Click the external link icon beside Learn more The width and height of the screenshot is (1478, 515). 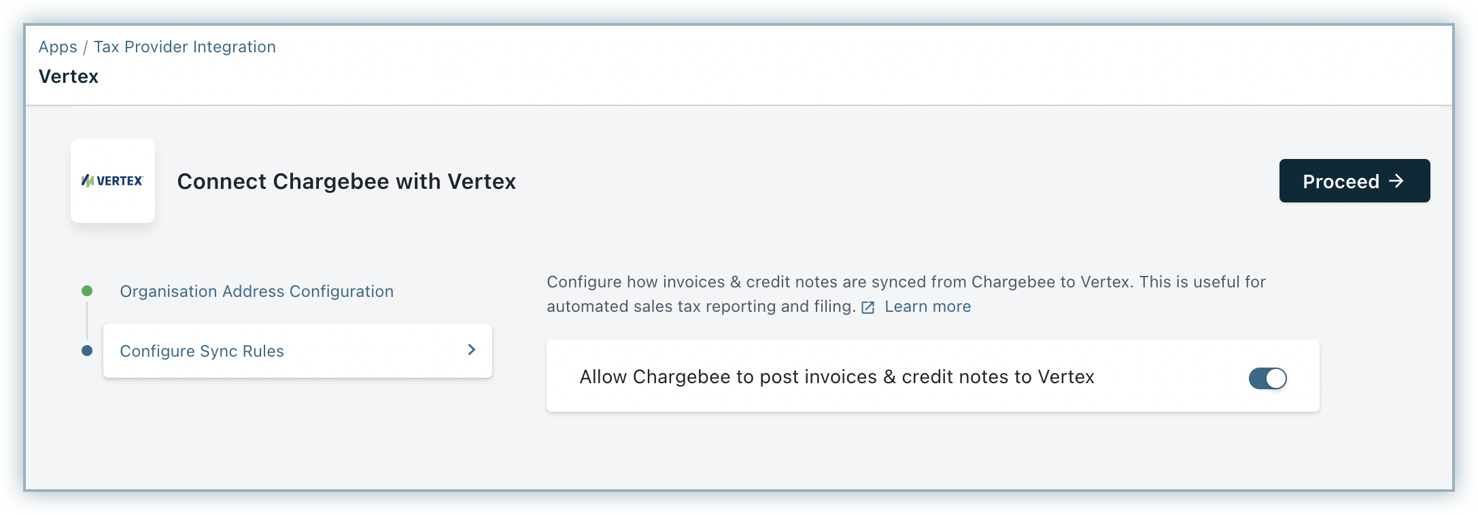click(867, 307)
